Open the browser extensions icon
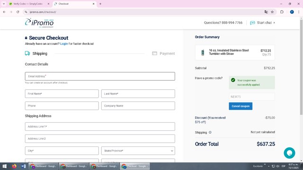The width and height of the screenshot is (303, 170). point(282,12)
